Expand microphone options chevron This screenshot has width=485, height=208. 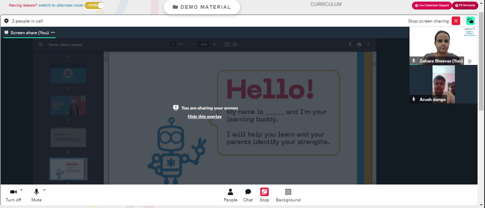pyautogui.click(x=44, y=190)
